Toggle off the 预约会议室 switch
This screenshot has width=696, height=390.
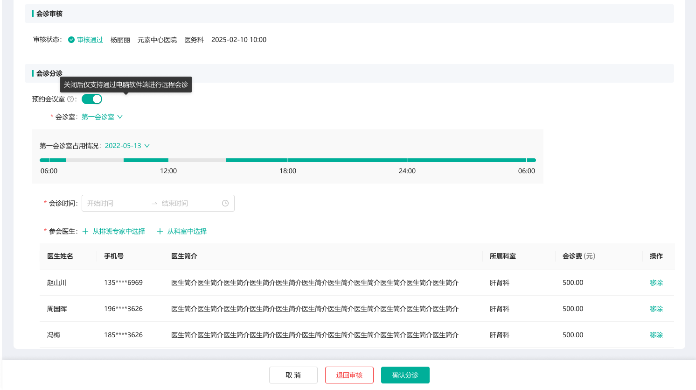92,99
